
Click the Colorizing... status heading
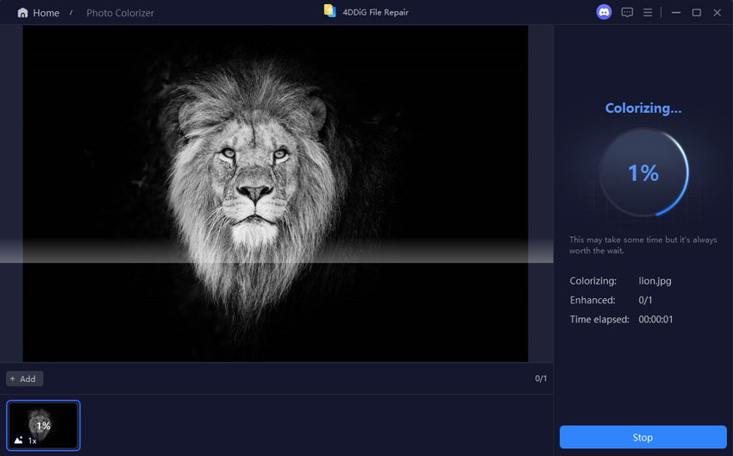[643, 109]
